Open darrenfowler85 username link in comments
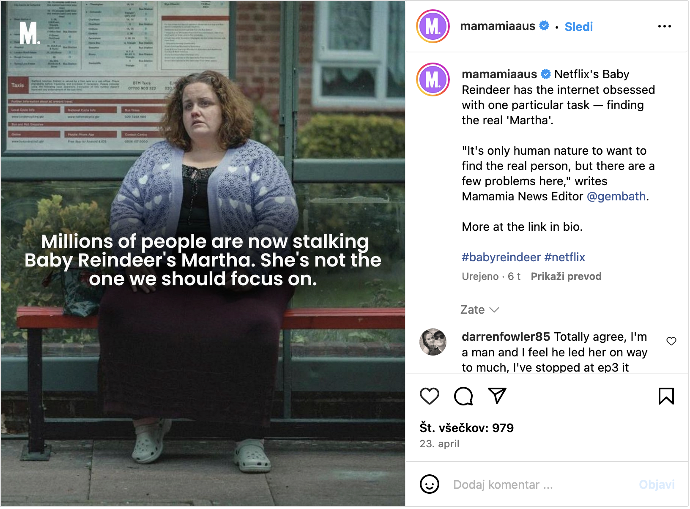The image size is (690, 509). (x=506, y=337)
